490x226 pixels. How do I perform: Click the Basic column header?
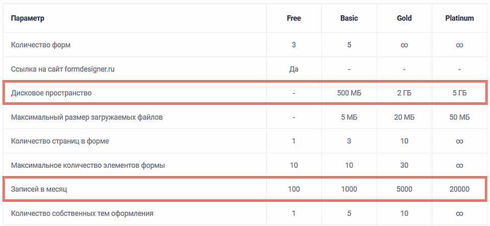(349, 18)
